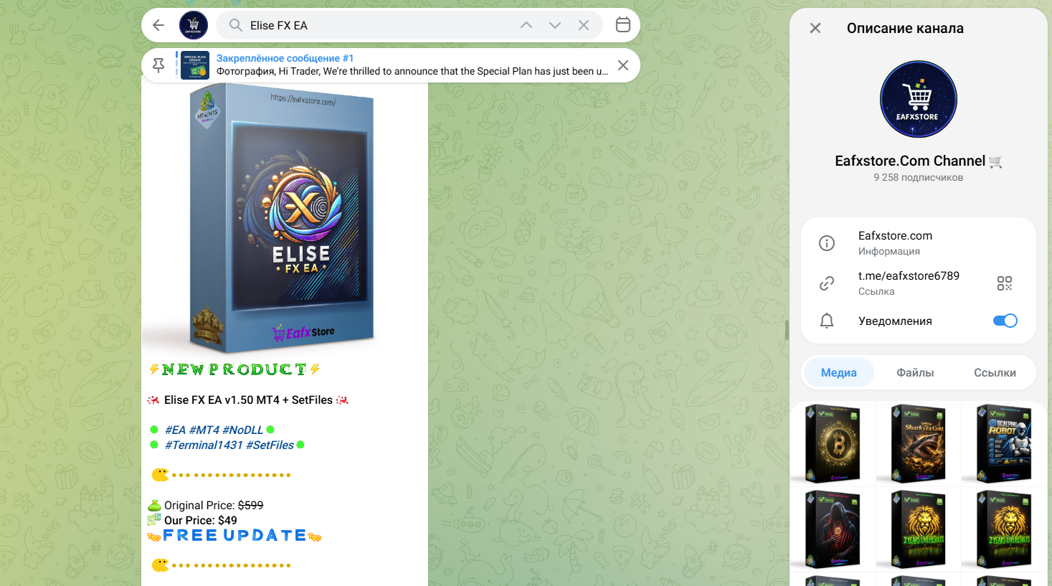
Task: Click the Описание канала panel title
Action: pos(905,28)
